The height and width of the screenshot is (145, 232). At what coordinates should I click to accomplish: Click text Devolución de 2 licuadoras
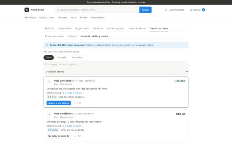coord(77,88)
